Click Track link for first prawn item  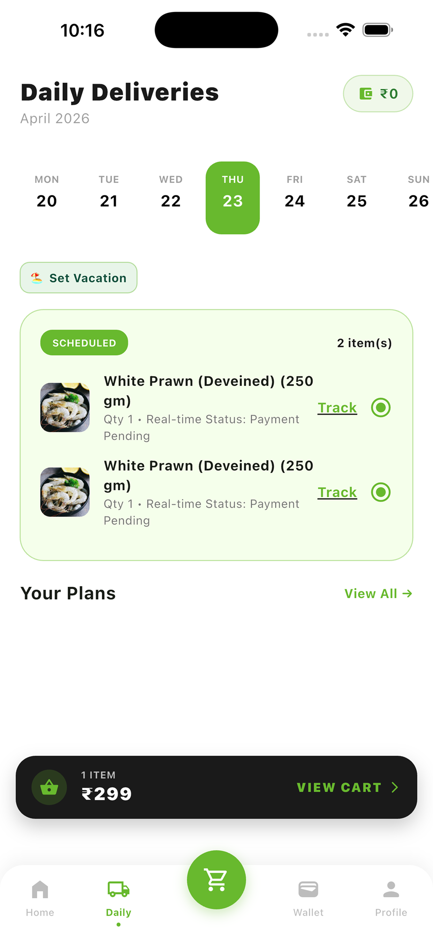tap(337, 408)
